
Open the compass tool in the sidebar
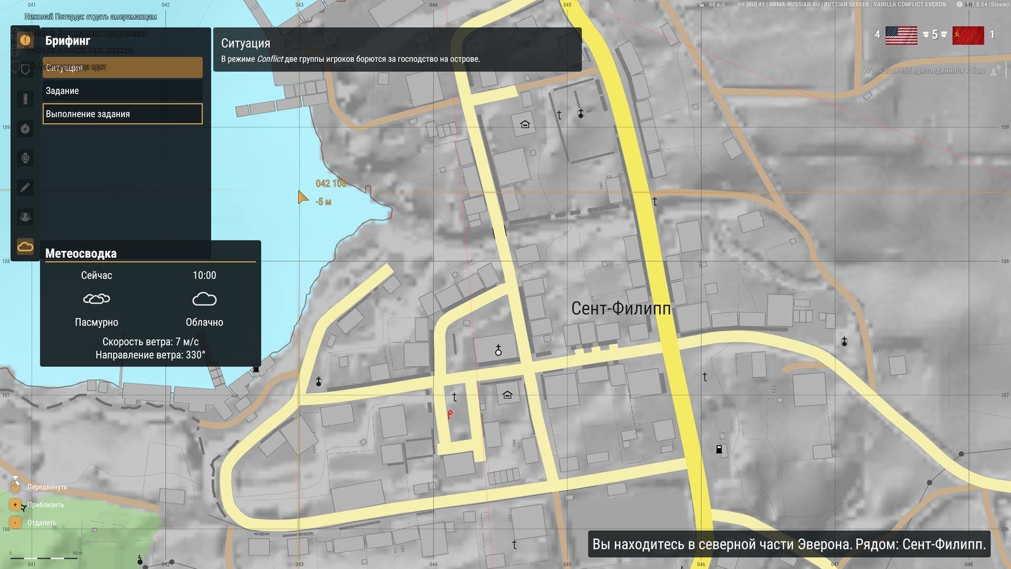pyautogui.click(x=25, y=128)
